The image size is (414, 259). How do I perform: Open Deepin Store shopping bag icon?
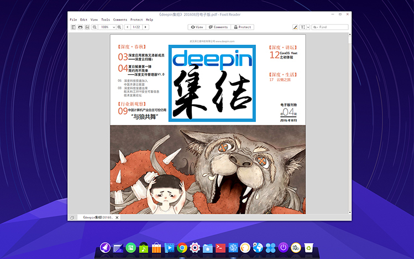point(156,247)
